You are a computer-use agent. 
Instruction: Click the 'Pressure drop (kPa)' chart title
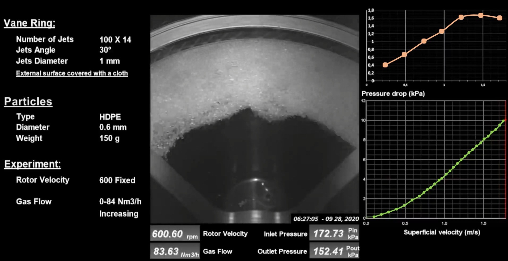(393, 94)
